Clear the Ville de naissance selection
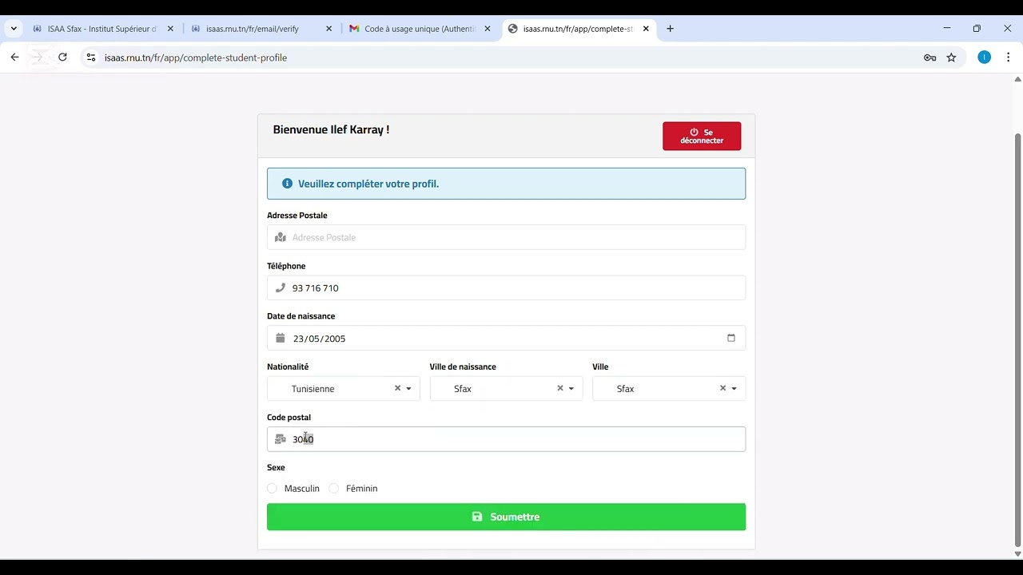Viewport: 1023px width, 575px height. tap(559, 388)
